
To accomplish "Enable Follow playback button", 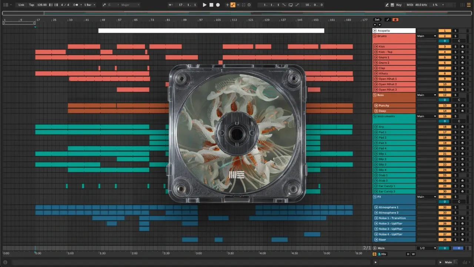I will [170, 5].
